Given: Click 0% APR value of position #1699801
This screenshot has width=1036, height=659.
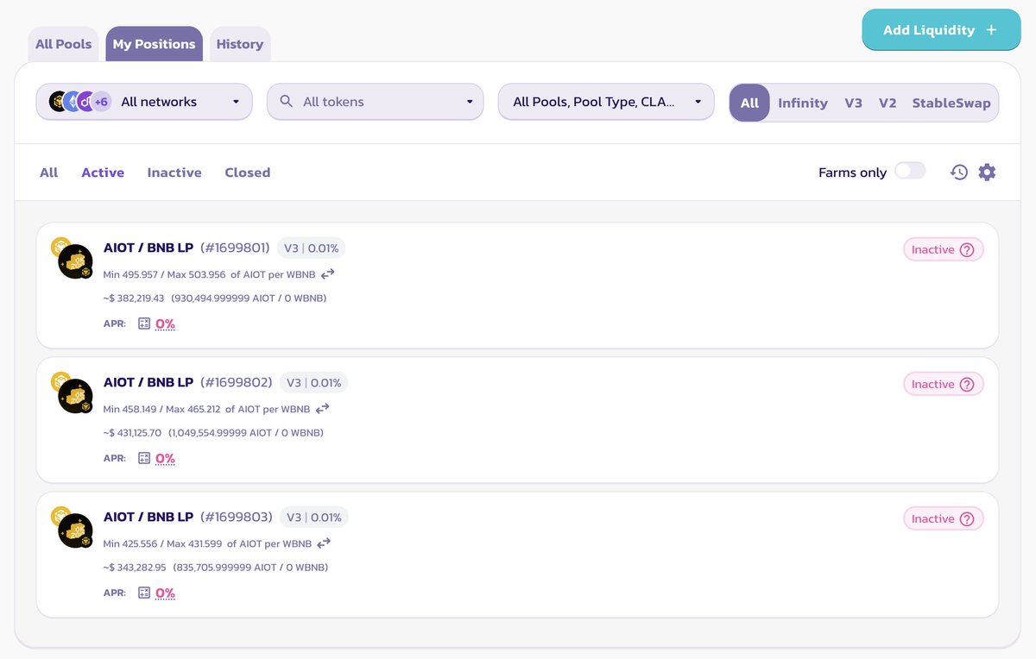Looking at the screenshot, I should [x=165, y=324].
